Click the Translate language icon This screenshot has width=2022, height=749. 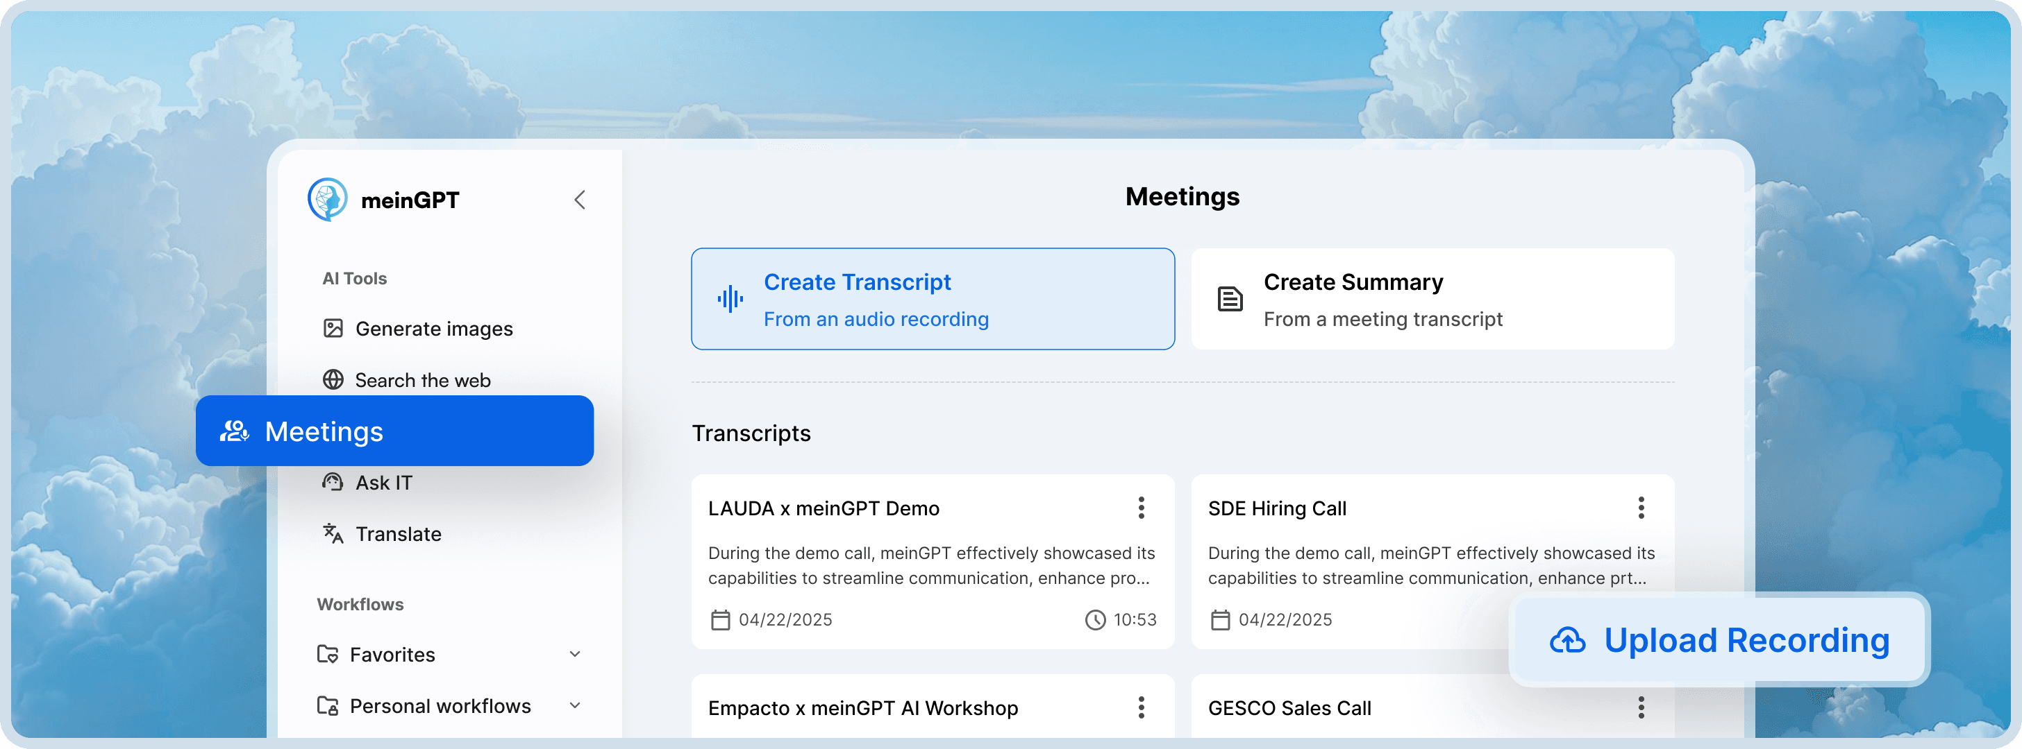[333, 533]
